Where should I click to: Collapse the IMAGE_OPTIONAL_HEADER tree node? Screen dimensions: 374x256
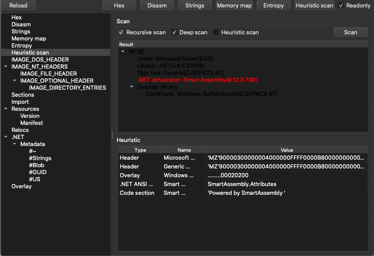(15, 80)
